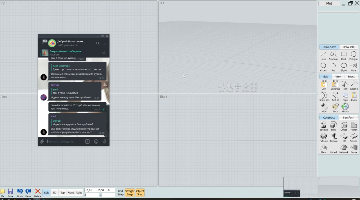The image size is (360, 200).
Task: Click the 3D viewport Rotate control
Action: pos(246,87)
